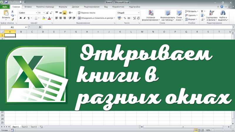Switch to the Разметка страницы tab
235x132 pixels.
pos(45,7)
